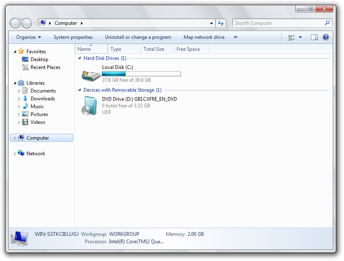Screen dimensions: 344x261
Task: Click the Pictures library icon
Action: tap(25, 114)
